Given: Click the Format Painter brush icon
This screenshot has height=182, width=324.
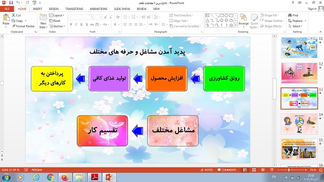Looking at the screenshot, I should pyautogui.click(x=13, y=26).
